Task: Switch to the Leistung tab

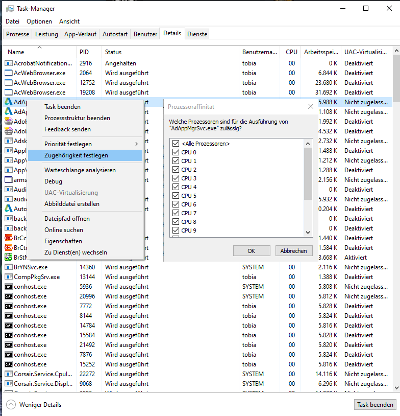Action: click(x=46, y=34)
